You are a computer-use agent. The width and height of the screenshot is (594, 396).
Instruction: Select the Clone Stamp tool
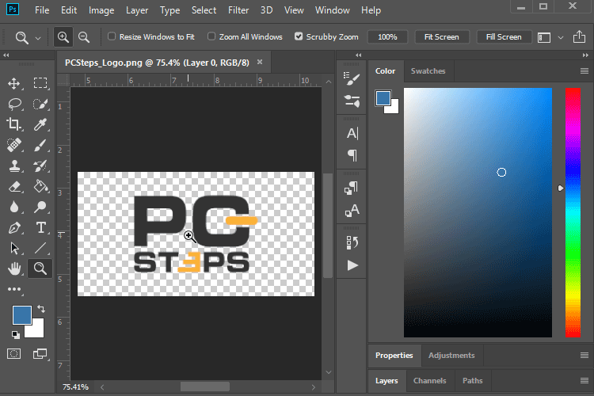click(x=14, y=166)
